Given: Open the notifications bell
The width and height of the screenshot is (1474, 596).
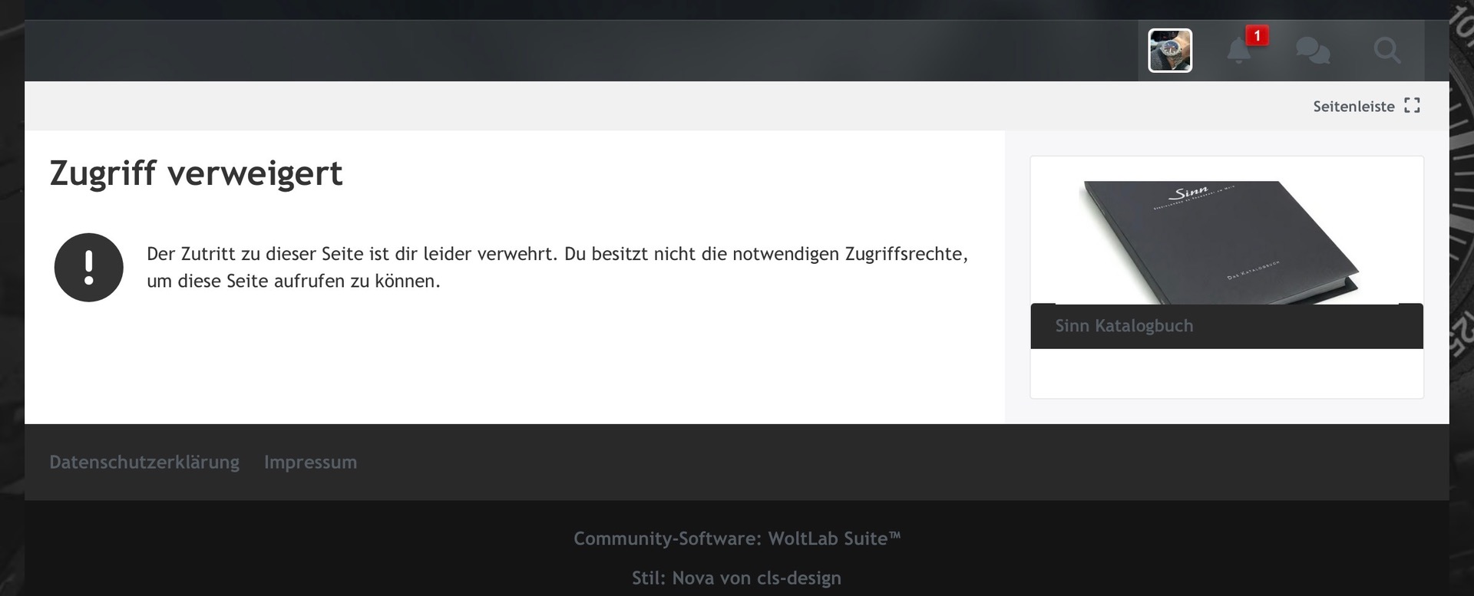Looking at the screenshot, I should click(x=1238, y=51).
